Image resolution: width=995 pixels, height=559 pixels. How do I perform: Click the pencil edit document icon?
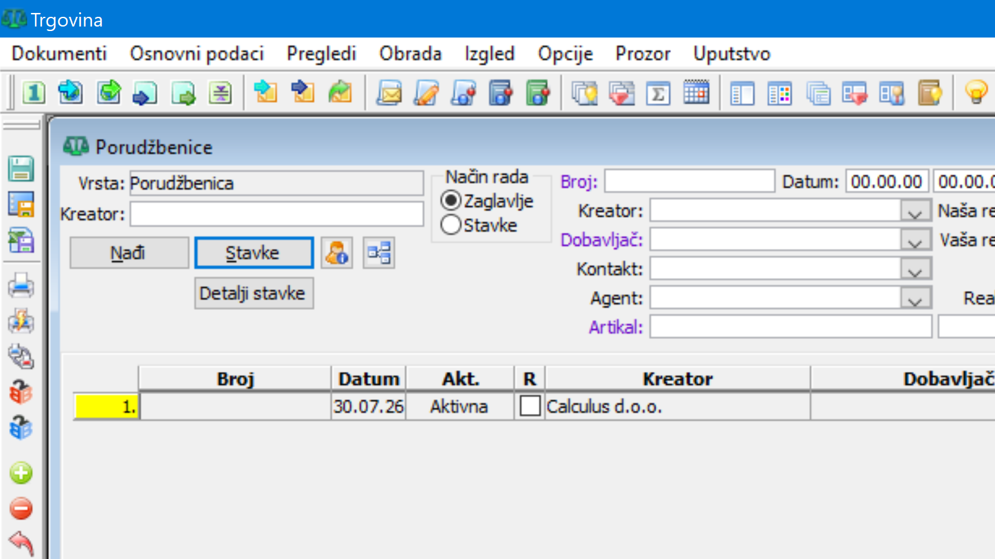pos(426,93)
